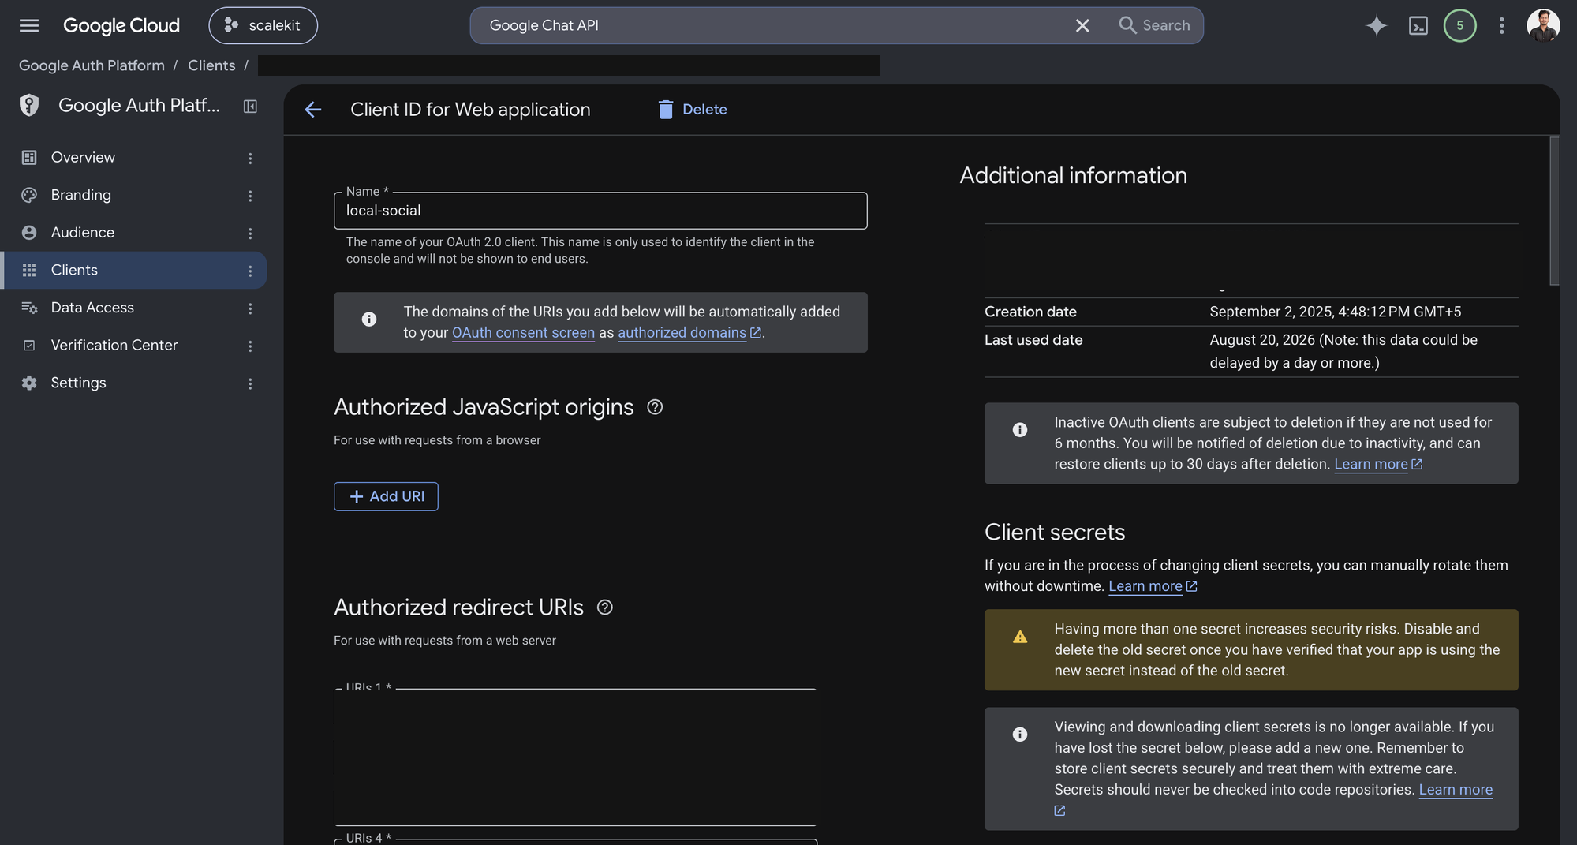Open Gemini sparkle assistant icon
The width and height of the screenshot is (1577, 845).
1377,25
